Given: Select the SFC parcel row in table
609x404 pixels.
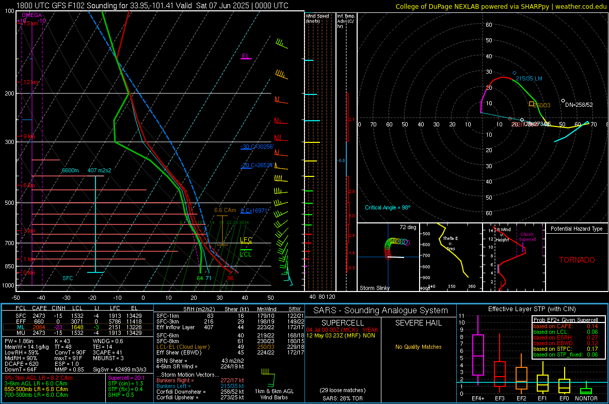Looking at the screenshot, I should pos(78,316).
